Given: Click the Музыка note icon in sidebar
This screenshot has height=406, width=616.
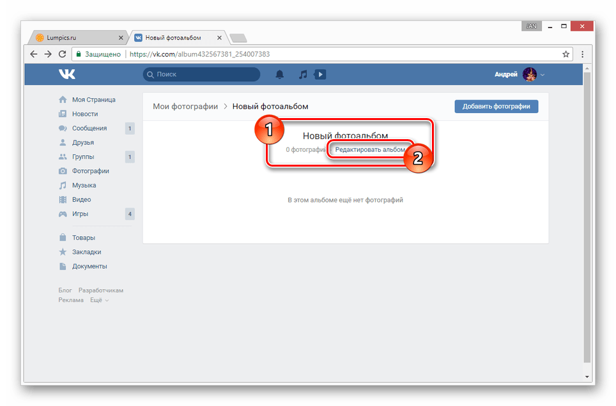Looking at the screenshot, I should coord(63,185).
